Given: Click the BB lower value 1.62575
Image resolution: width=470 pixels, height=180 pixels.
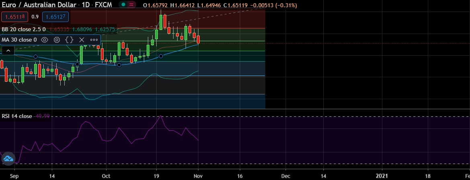Looking at the screenshot, I should tap(105, 29).
